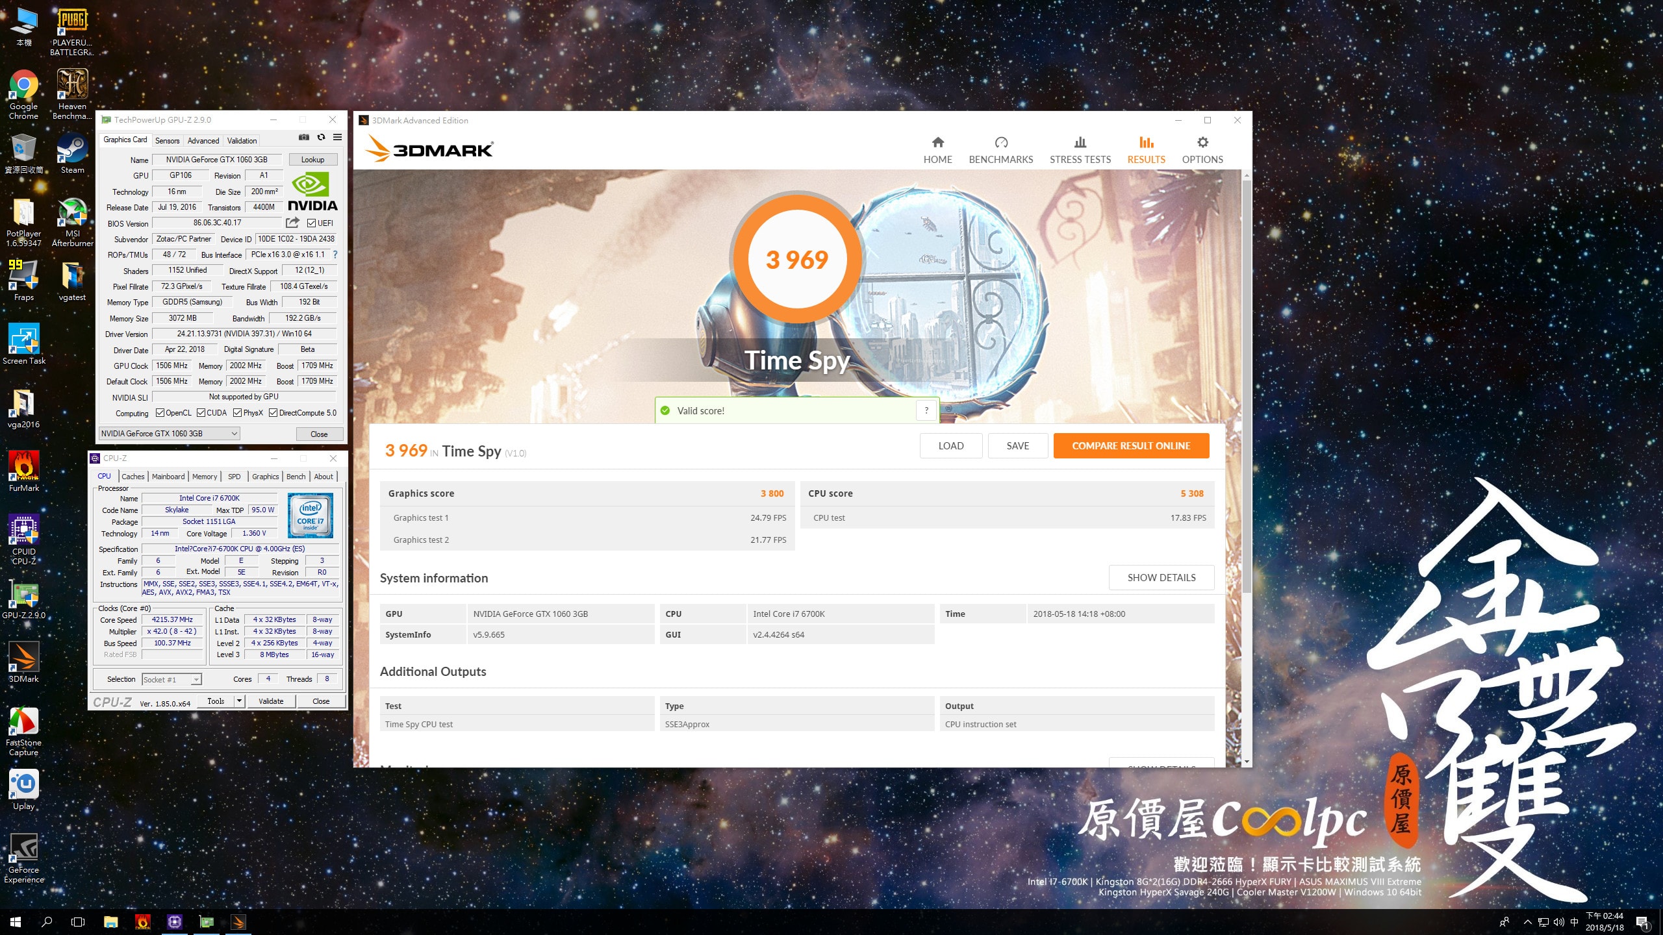
Task: Click the GPU-Z refresh icon
Action: 321,138
